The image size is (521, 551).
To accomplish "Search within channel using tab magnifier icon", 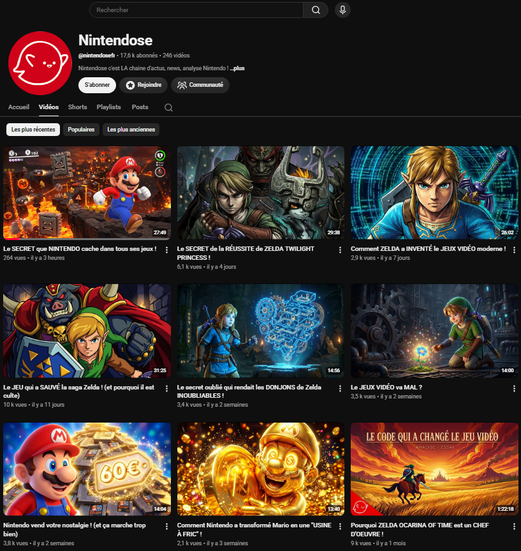I will click(x=168, y=107).
